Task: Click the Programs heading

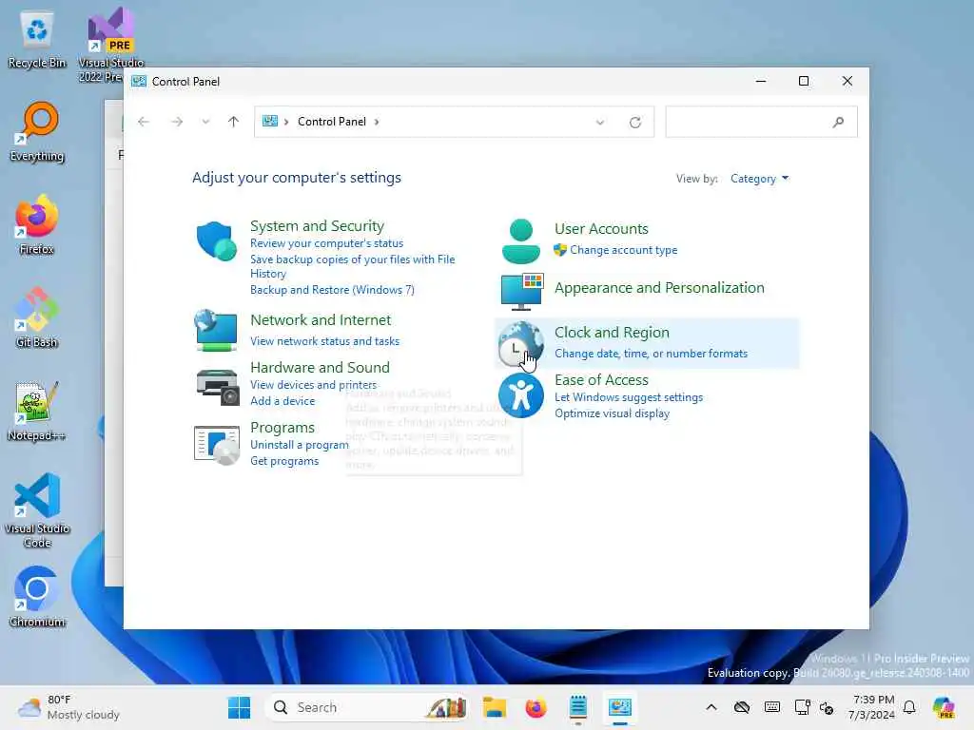Action: tap(282, 428)
